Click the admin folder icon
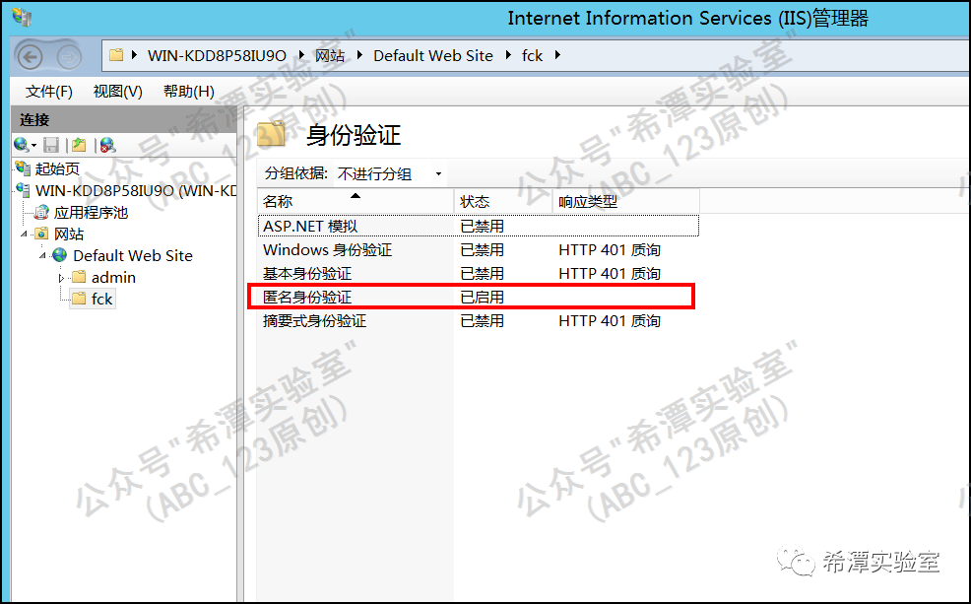This screenshot has height=604, width=971. coord(79,276)
